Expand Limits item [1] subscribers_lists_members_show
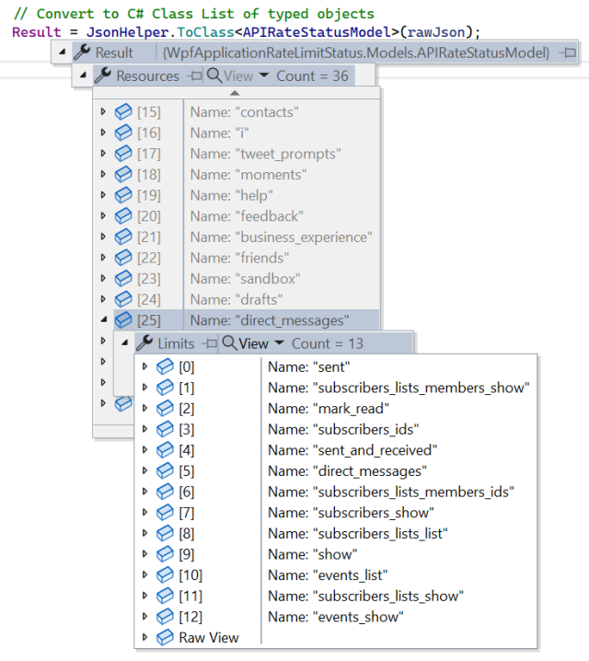 point(144,387)
